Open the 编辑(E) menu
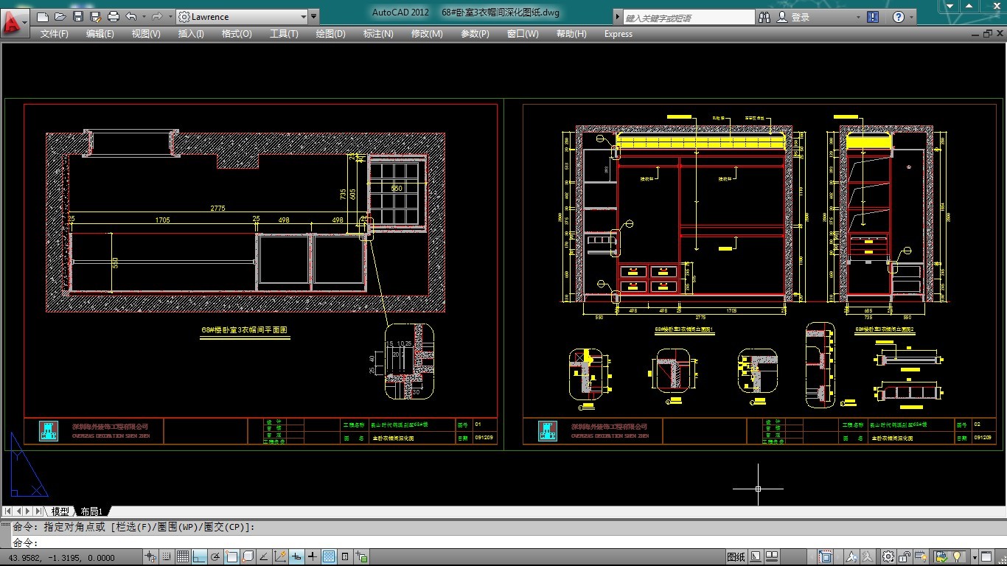The width and height of the screenshot is (1007, 566). [100, 34]
